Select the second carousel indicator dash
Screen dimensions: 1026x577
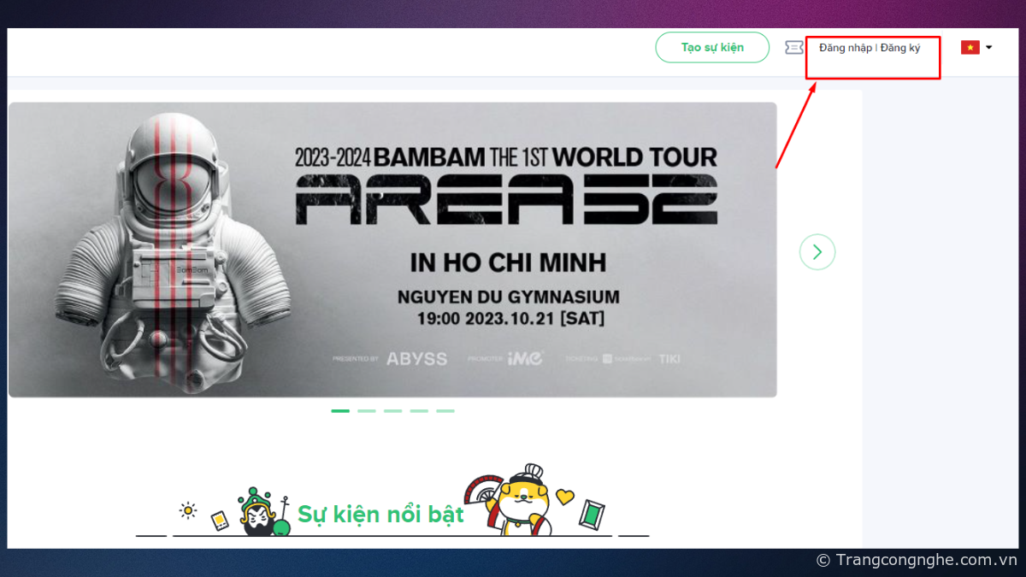367,411
